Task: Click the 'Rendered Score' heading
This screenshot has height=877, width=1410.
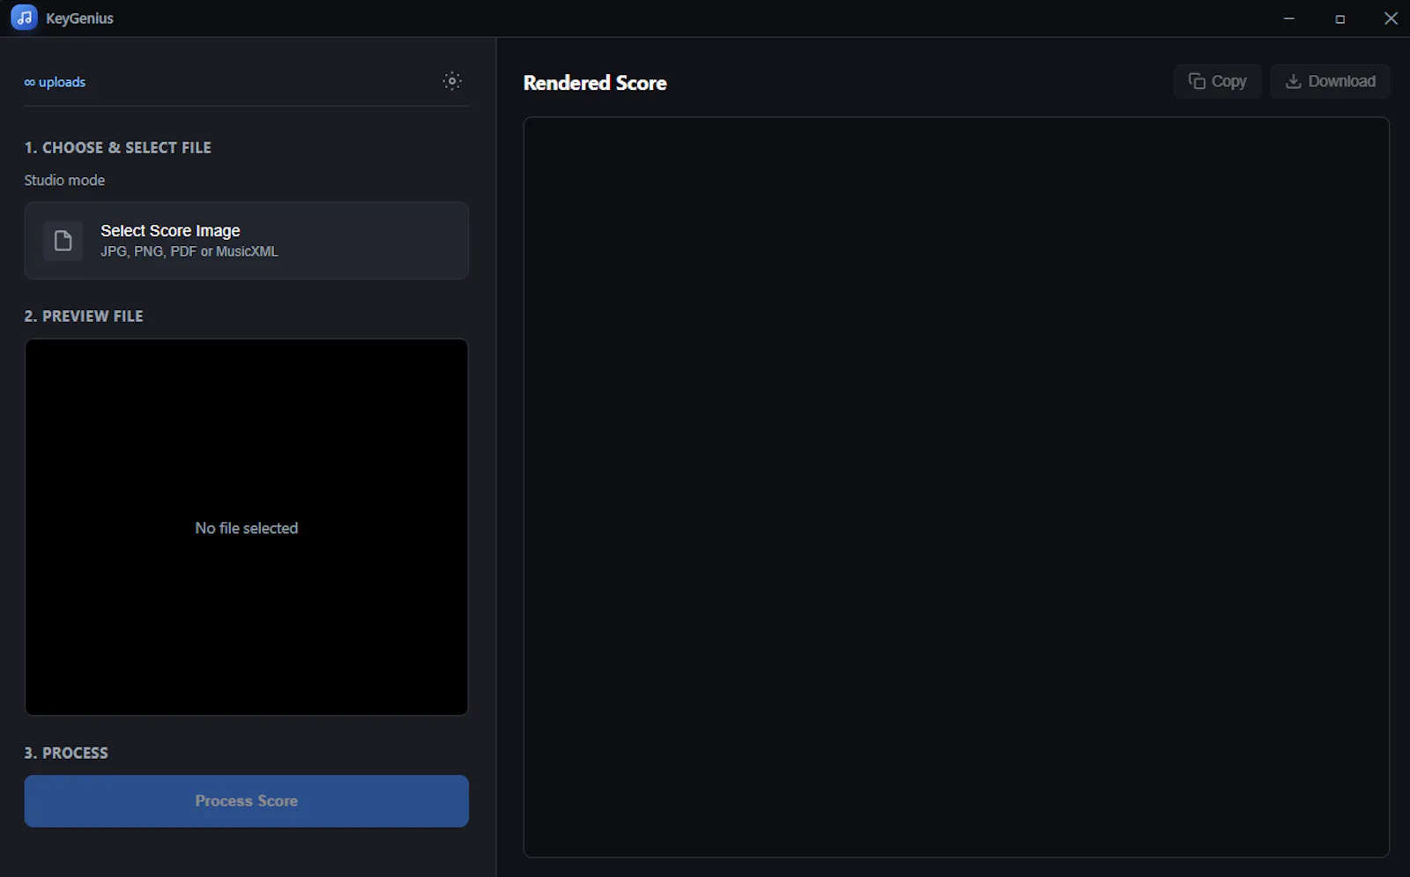Action: pyautogui.click(x=595, y=83)
